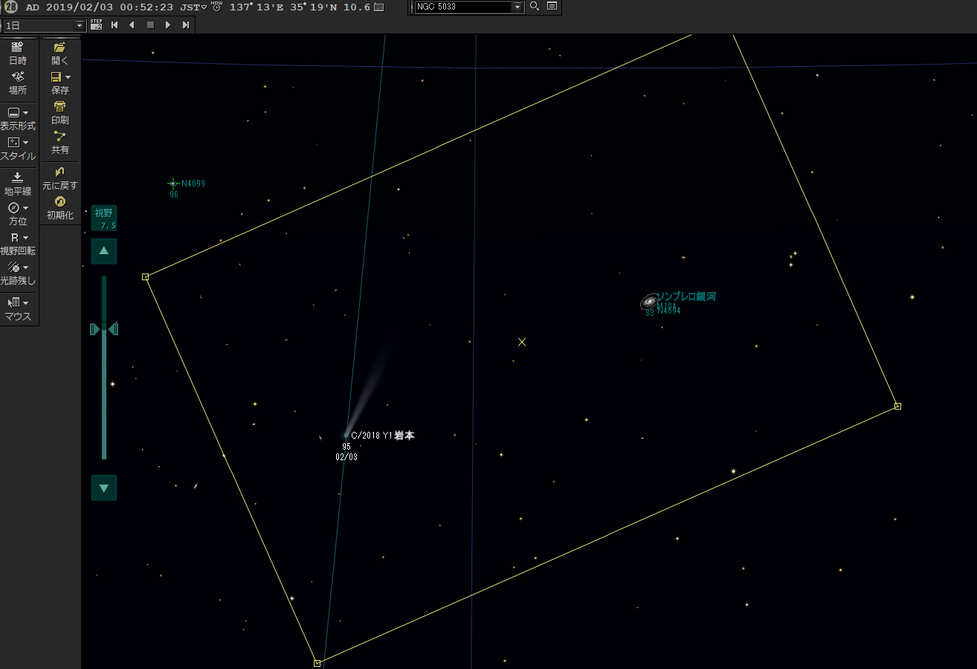Click the field-of-view slider handle
Image resolution: width=977 pixels, height=669 pixels.
[x=104, y=329]
